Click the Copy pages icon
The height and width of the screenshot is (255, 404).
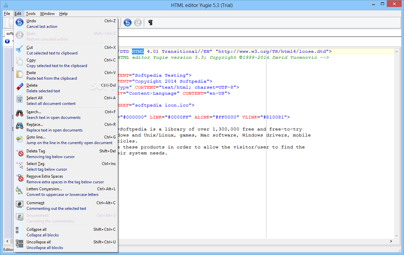pyautogui.click(x=20, y=62)
